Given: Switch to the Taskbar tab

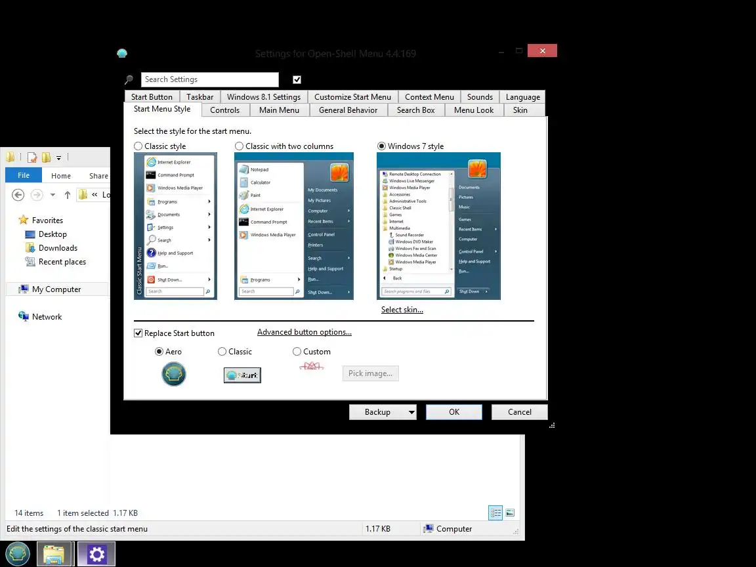Looking at the screenshot, I should click(x=200, y=97).
